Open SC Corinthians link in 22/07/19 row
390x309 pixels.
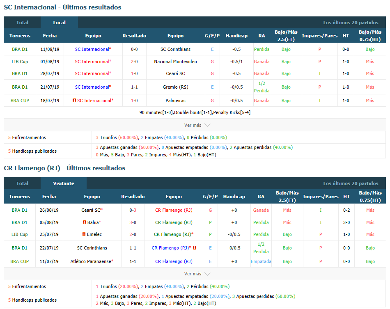92,248
